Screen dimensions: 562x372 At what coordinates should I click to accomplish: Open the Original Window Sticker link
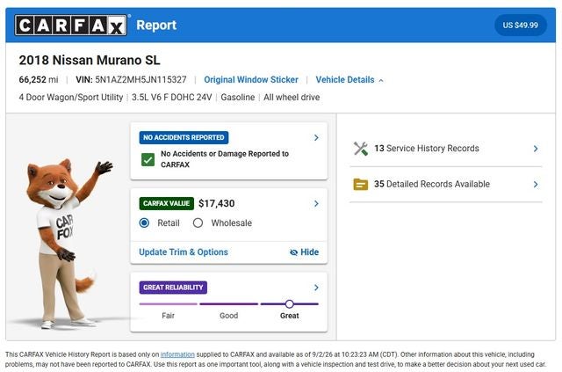point(251,80)
